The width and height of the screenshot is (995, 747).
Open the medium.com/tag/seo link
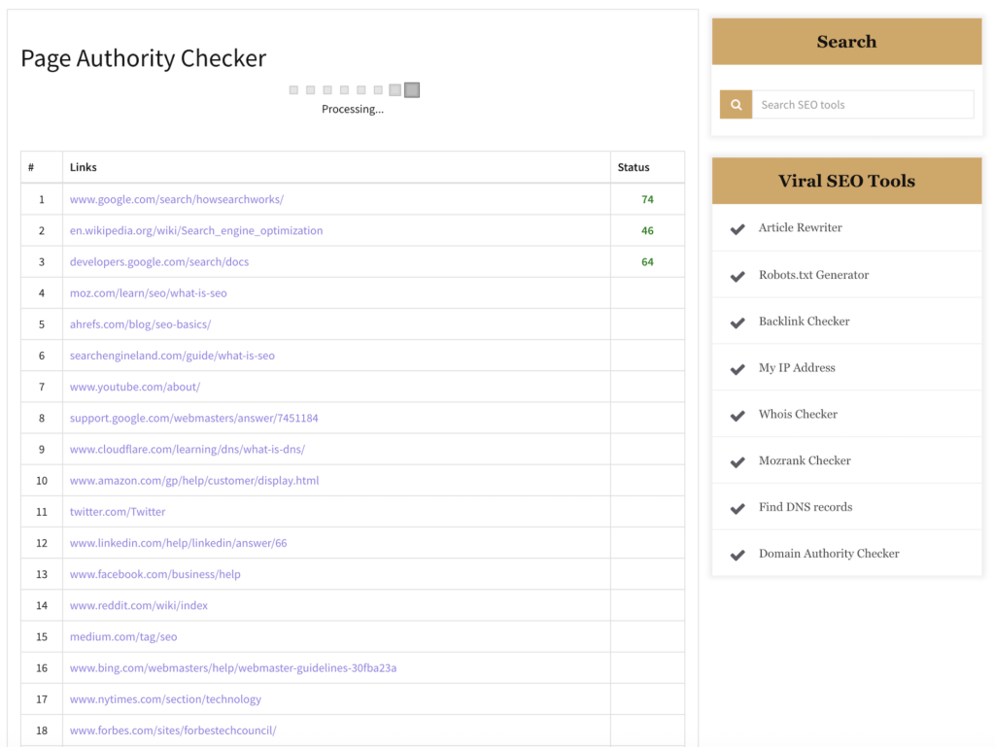tap(122, 636)
